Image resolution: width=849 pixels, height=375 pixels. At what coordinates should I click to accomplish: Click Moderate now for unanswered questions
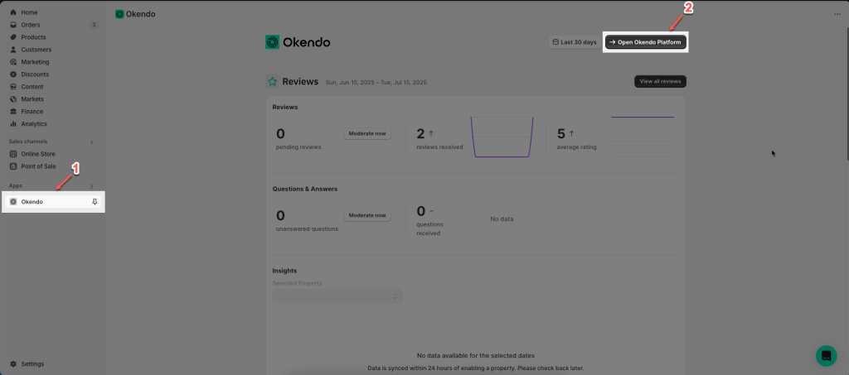(367, 215)
